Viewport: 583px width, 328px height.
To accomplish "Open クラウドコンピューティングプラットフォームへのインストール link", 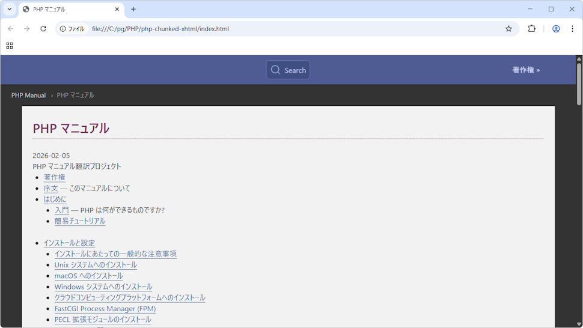I will (x=130, y=298).
